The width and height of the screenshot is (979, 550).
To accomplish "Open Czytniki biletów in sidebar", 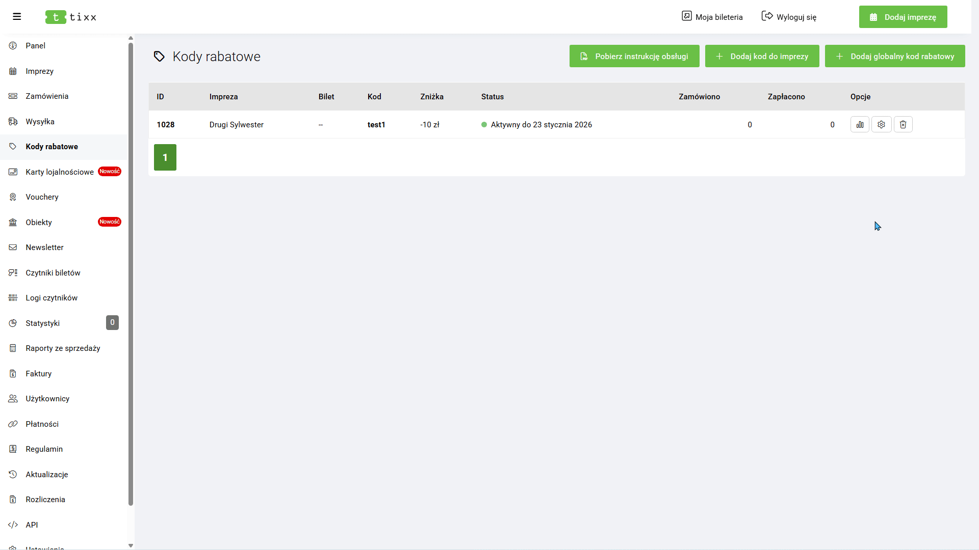I will [x=53, y=273].
